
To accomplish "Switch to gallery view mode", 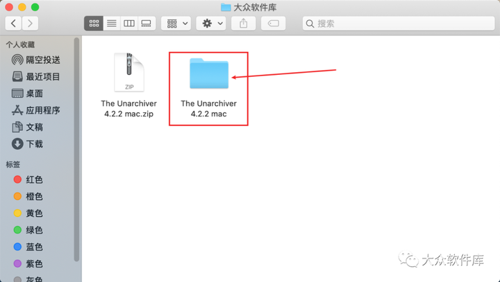I will click(x=147, y=24).
